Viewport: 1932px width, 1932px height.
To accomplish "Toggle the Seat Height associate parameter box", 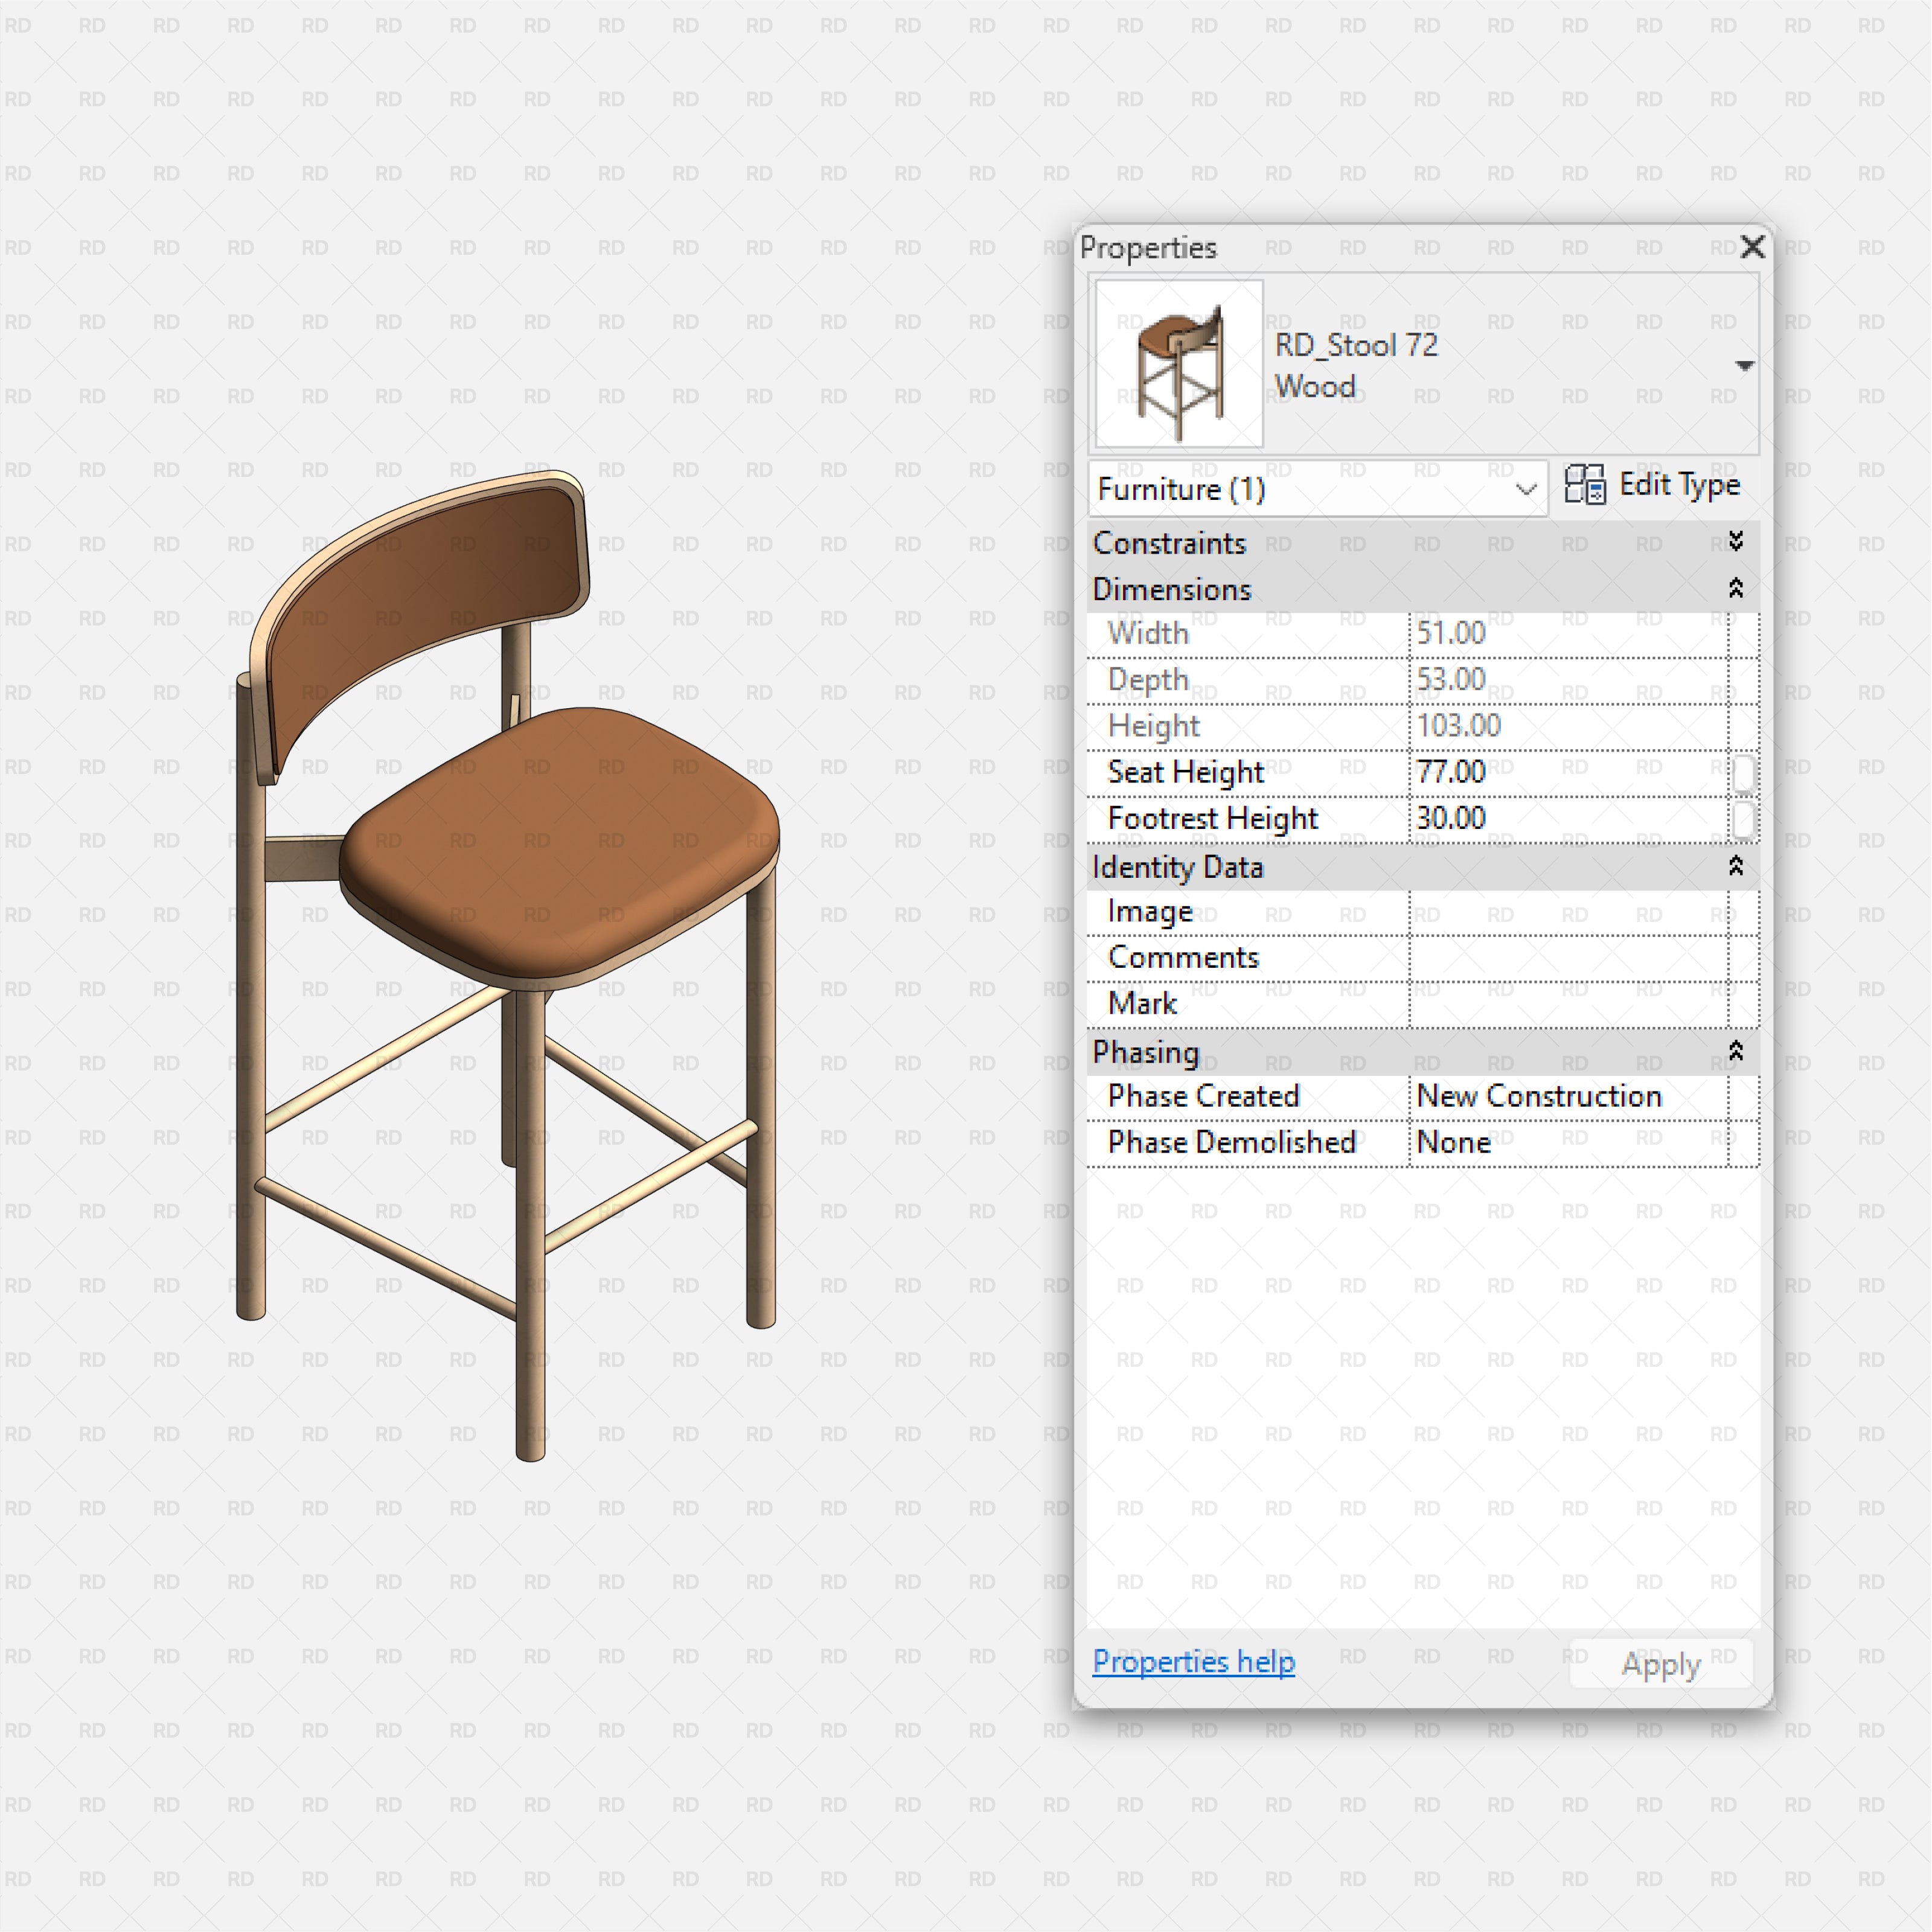I will coord(1744,772).
